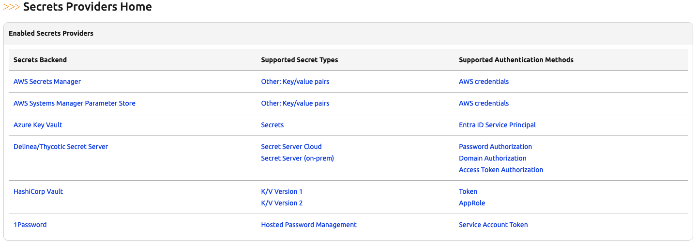Click the Enabled Secrets Providers panel title
The height and width of the screenshot is (243, 697).
coord(51,33)
